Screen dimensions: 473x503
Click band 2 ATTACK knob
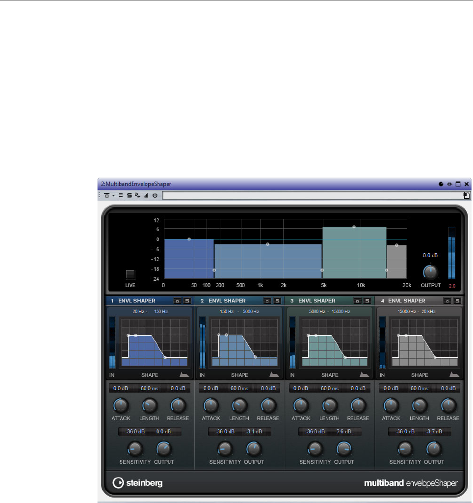(210, 405)
